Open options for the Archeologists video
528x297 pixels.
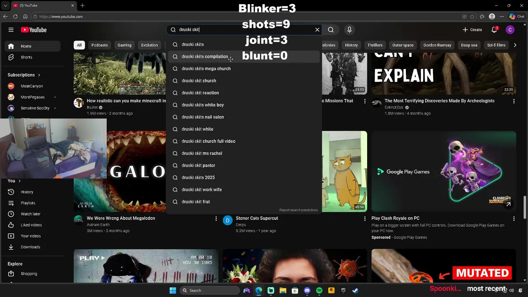coord(514,101)
